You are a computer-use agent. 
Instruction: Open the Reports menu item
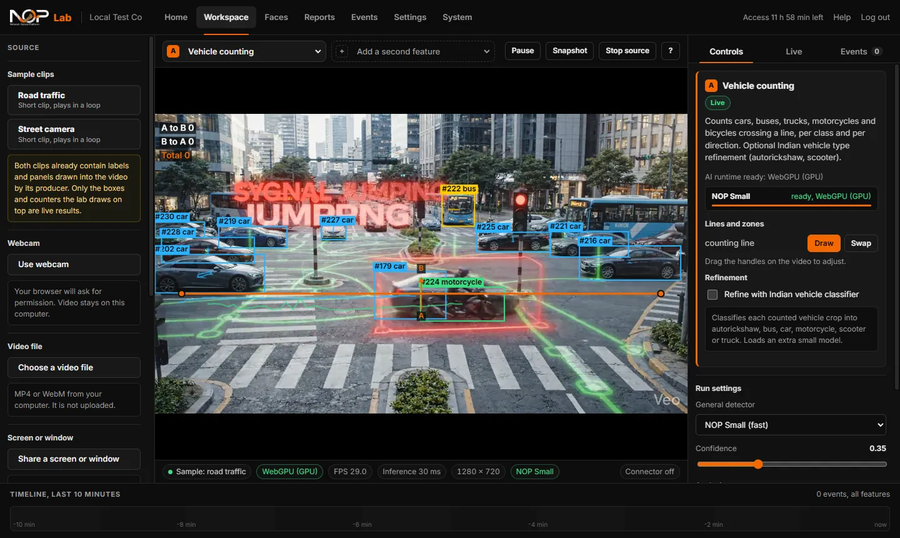coord(319,17)
